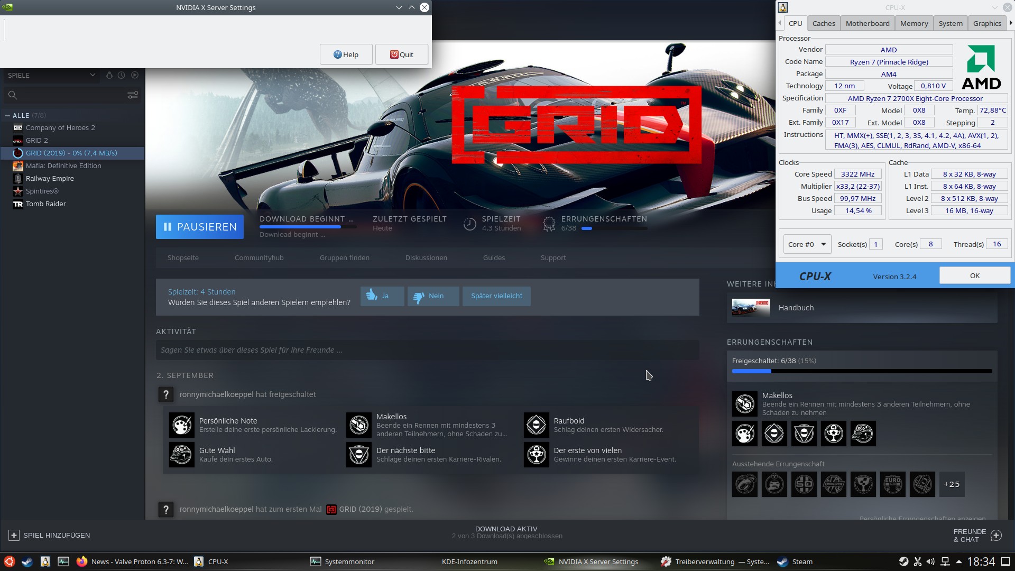Click the Steam icon in system tray
The image size is (1015, 571).
pyautogui.click(x=903, y=562)
